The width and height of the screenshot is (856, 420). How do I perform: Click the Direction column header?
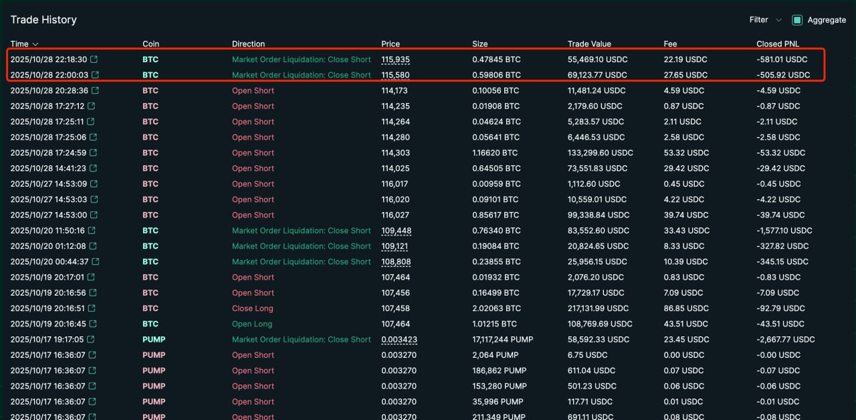pos(248,44)
